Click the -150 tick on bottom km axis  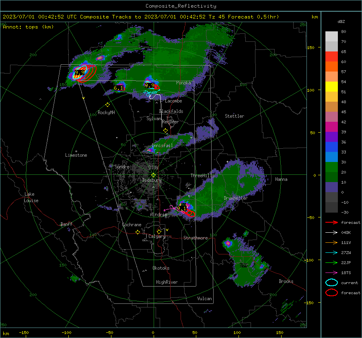click(24, 332)
